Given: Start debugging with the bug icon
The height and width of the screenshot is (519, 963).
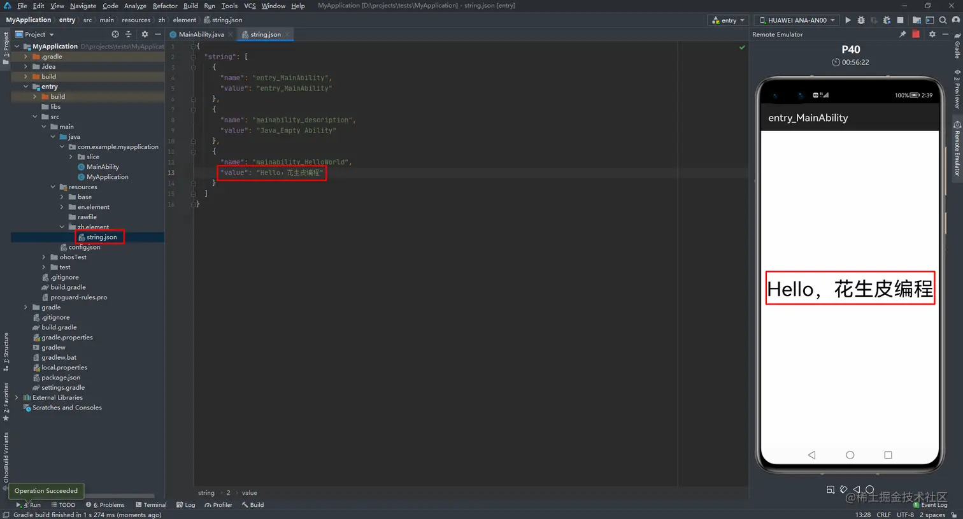Looking at the screenshot, I should [861, 20].
